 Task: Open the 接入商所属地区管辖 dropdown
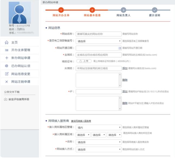pos(99,127)
